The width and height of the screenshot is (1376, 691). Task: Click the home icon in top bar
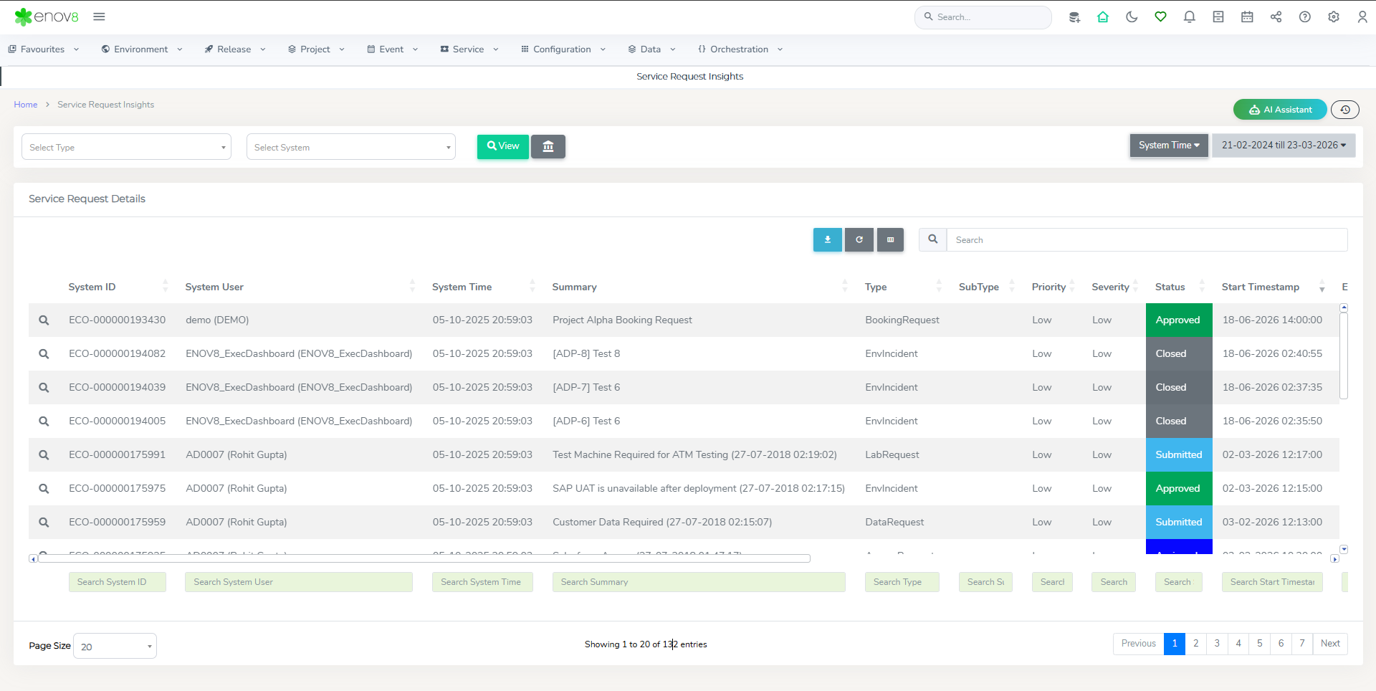pos(1103,17)
